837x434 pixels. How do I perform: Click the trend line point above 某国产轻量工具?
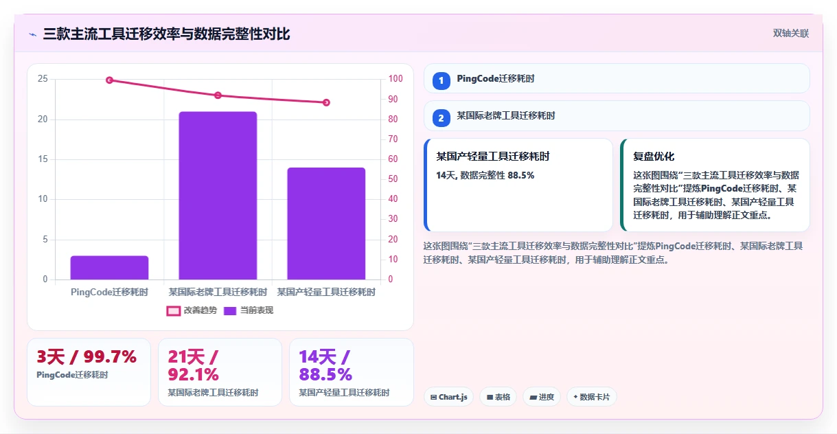(326, 102)
